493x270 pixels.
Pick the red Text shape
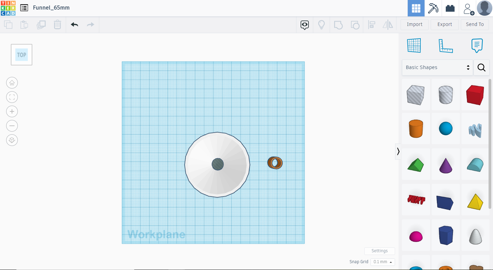tap(416, 199)
